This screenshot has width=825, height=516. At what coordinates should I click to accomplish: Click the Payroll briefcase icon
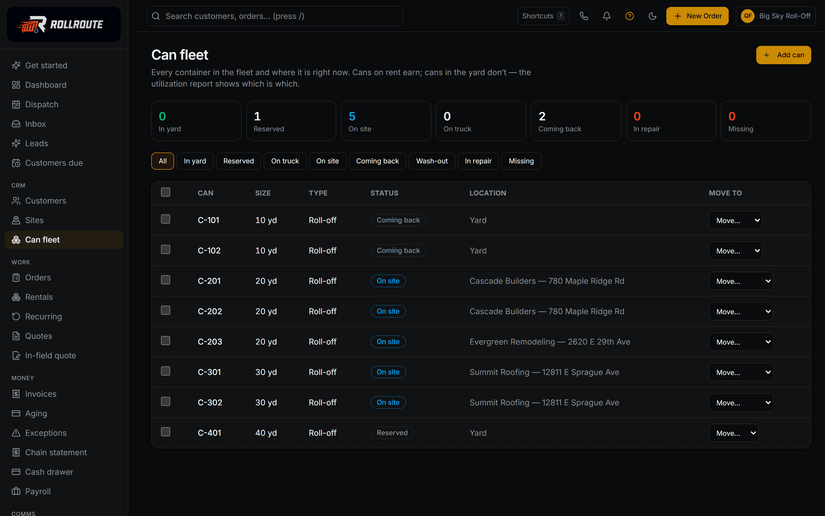(x=16, y=491)
